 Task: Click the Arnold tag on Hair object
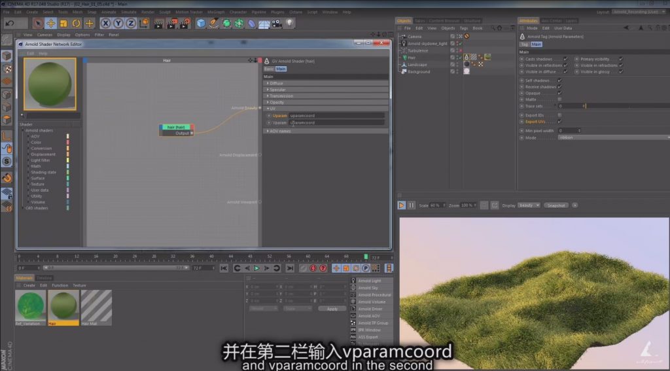click(466, 58)
